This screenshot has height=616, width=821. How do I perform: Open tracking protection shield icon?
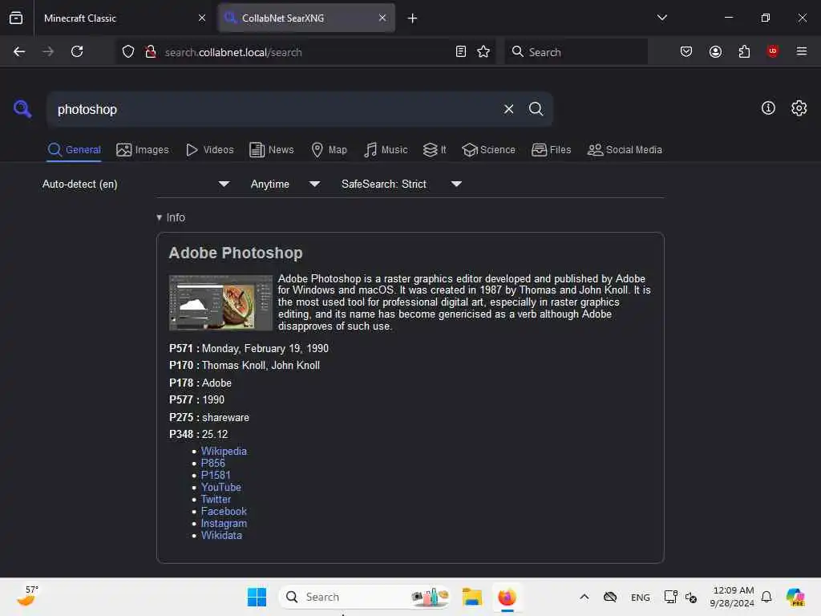[x=128, y=51]
